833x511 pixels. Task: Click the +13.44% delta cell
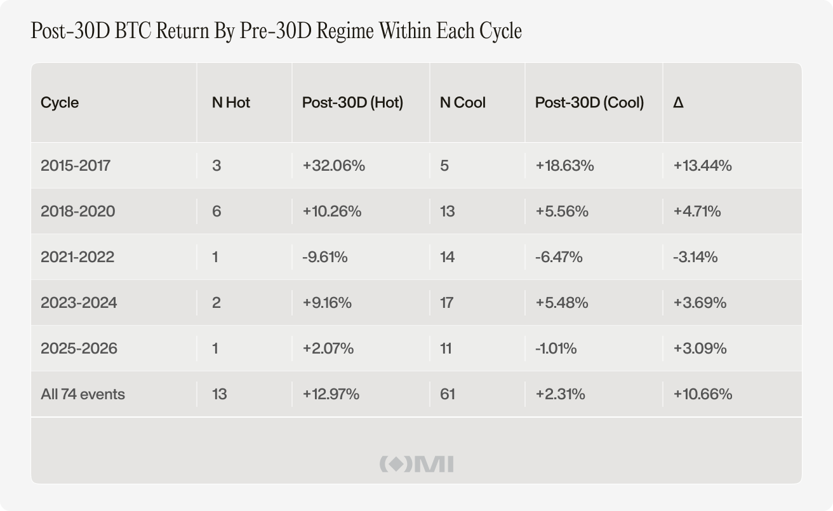[702, 166]
